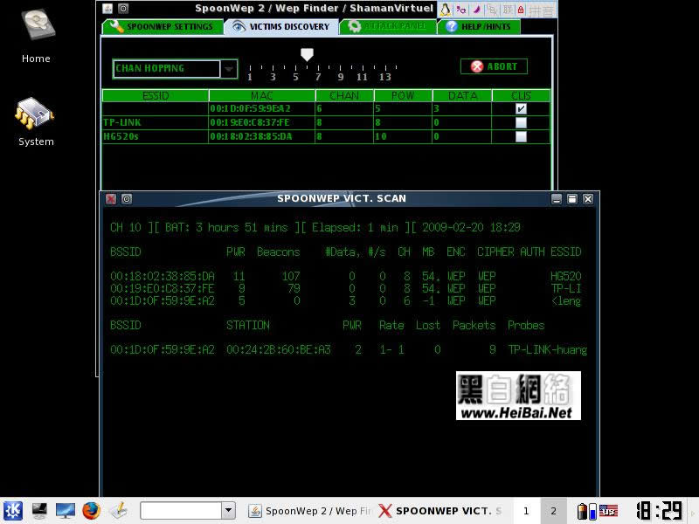Viewport: 699px width, 524px height.
Task: Click the TP-LINK-huang probe text
Action: click(x=548, y=350)
